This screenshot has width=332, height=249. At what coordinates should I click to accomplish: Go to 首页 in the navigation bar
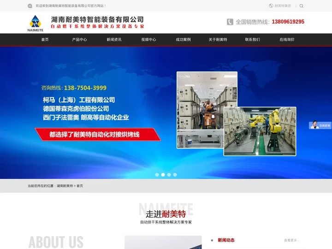[x=45, y=40]
